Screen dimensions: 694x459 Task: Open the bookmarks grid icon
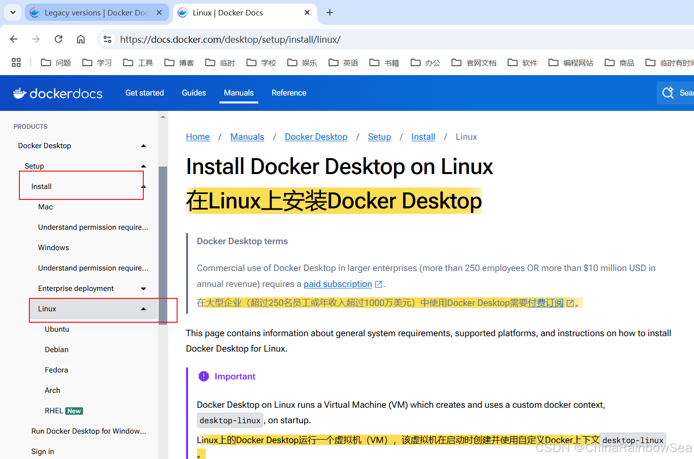(x=16, y=62)
